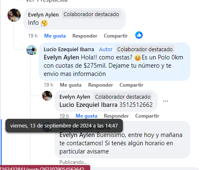Click Compartir under the Info comment
Image resolution: width=206 pixels, height=170 pixels.
[x=116, y=36]
